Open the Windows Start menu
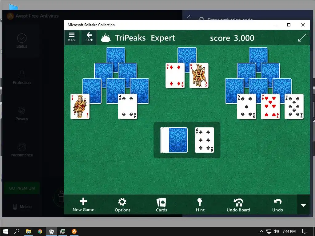The image size is (315, 236). pyautogui.click(x=6, y=231)
